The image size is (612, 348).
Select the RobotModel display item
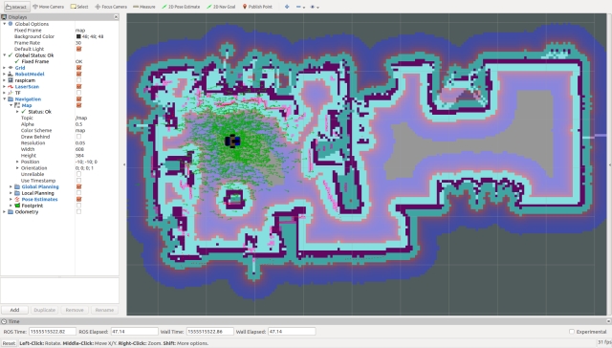click(30, 75)
